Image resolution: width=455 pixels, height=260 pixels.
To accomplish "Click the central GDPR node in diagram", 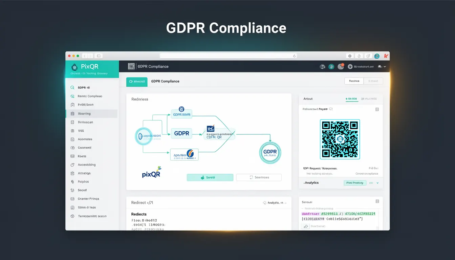I will click(181, 133).
